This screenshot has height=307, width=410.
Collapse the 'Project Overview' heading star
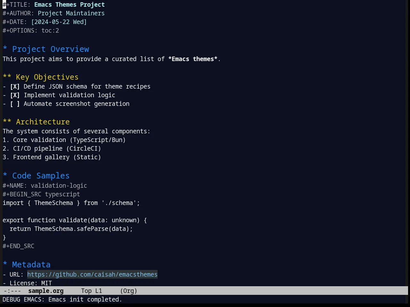pyautogui.click(x=5, y=49)
